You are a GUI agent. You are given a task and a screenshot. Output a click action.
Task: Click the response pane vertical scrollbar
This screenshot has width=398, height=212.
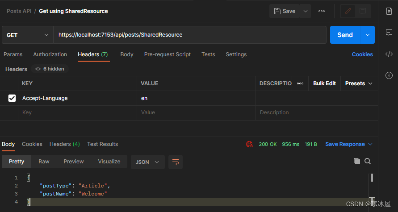point(372,178)
